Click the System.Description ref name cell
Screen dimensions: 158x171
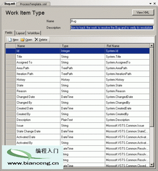coord(127,120)
